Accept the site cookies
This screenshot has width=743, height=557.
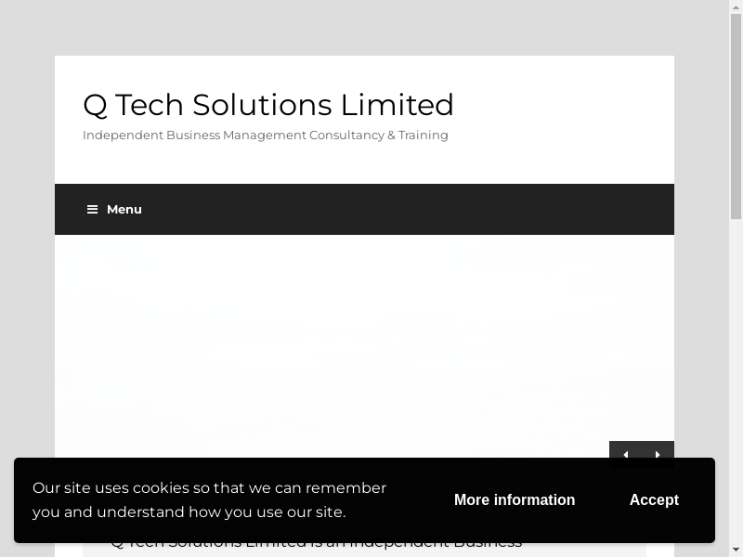pyautogui.click(x=654, y=499)
